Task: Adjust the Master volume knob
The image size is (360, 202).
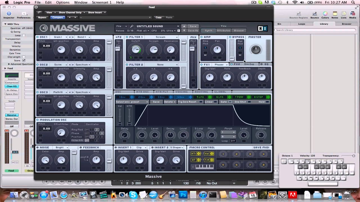Action: click(255, 50)
